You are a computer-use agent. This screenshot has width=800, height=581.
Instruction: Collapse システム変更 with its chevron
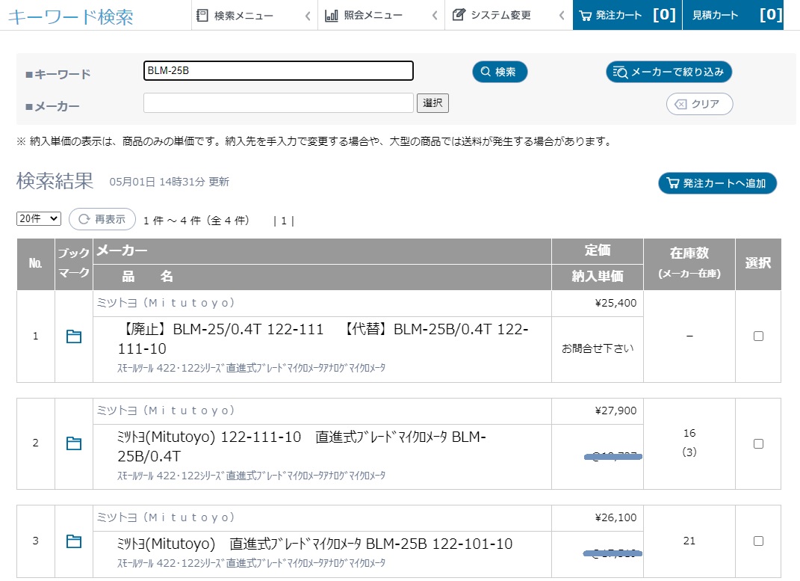point(562,15)
